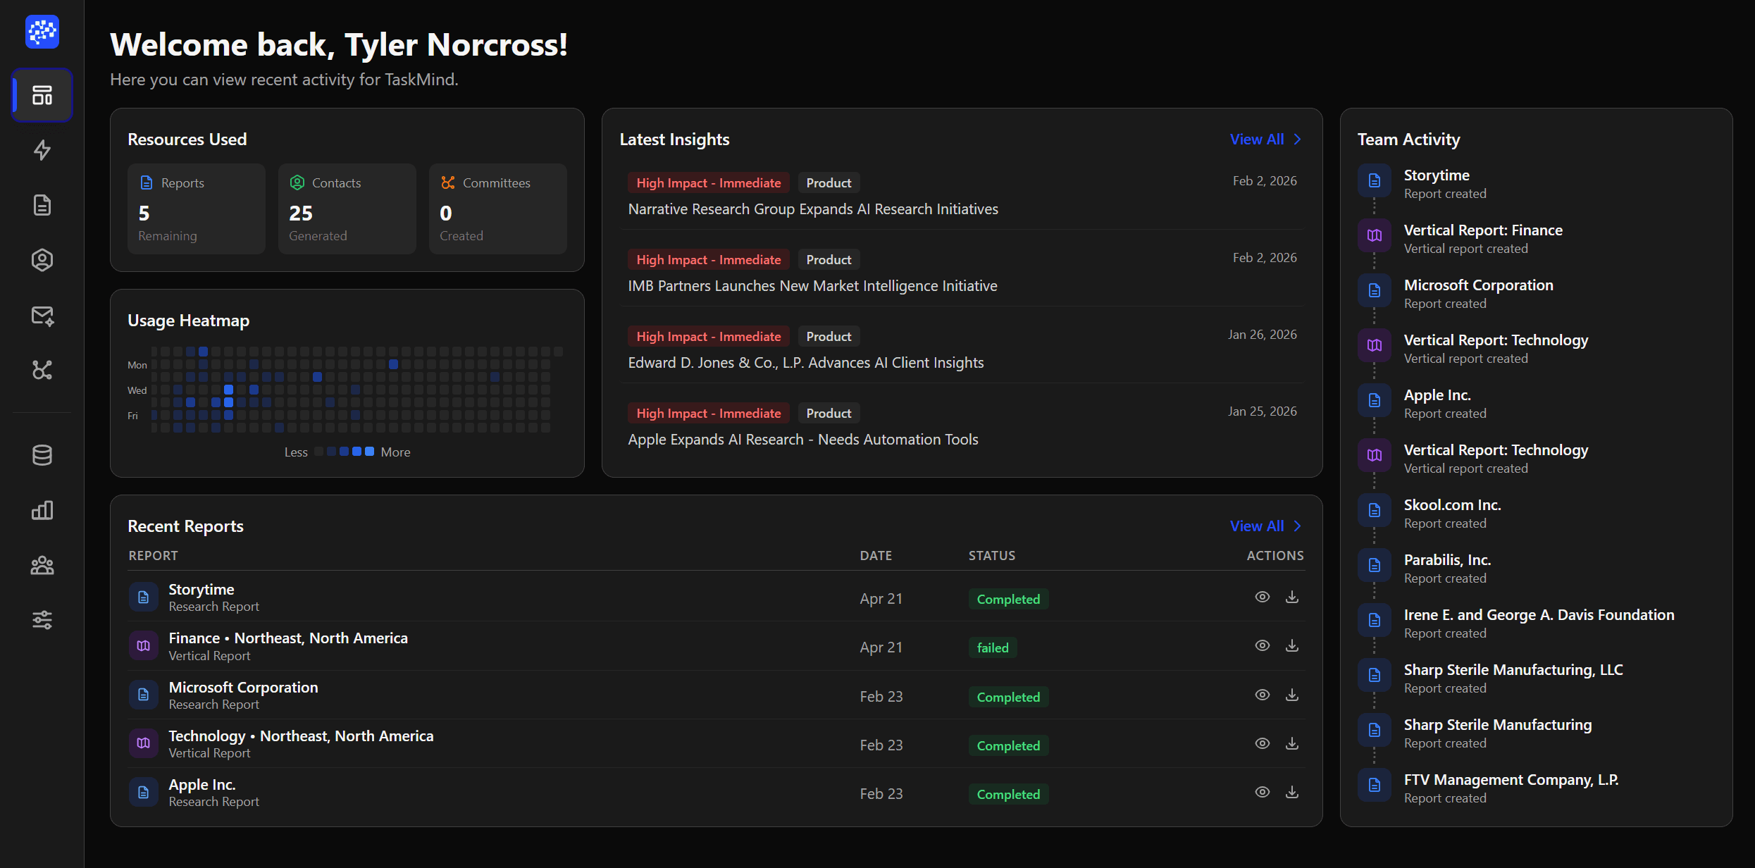Select the Reports remaining card
1755x868 pixels.
(x=197, y=209)
